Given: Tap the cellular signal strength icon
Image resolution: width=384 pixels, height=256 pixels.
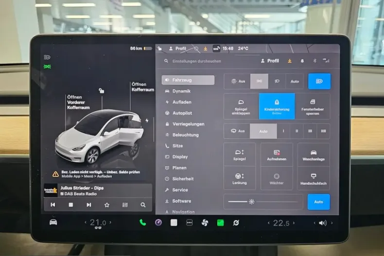Looking at the screenshot, I should point(326,60).
